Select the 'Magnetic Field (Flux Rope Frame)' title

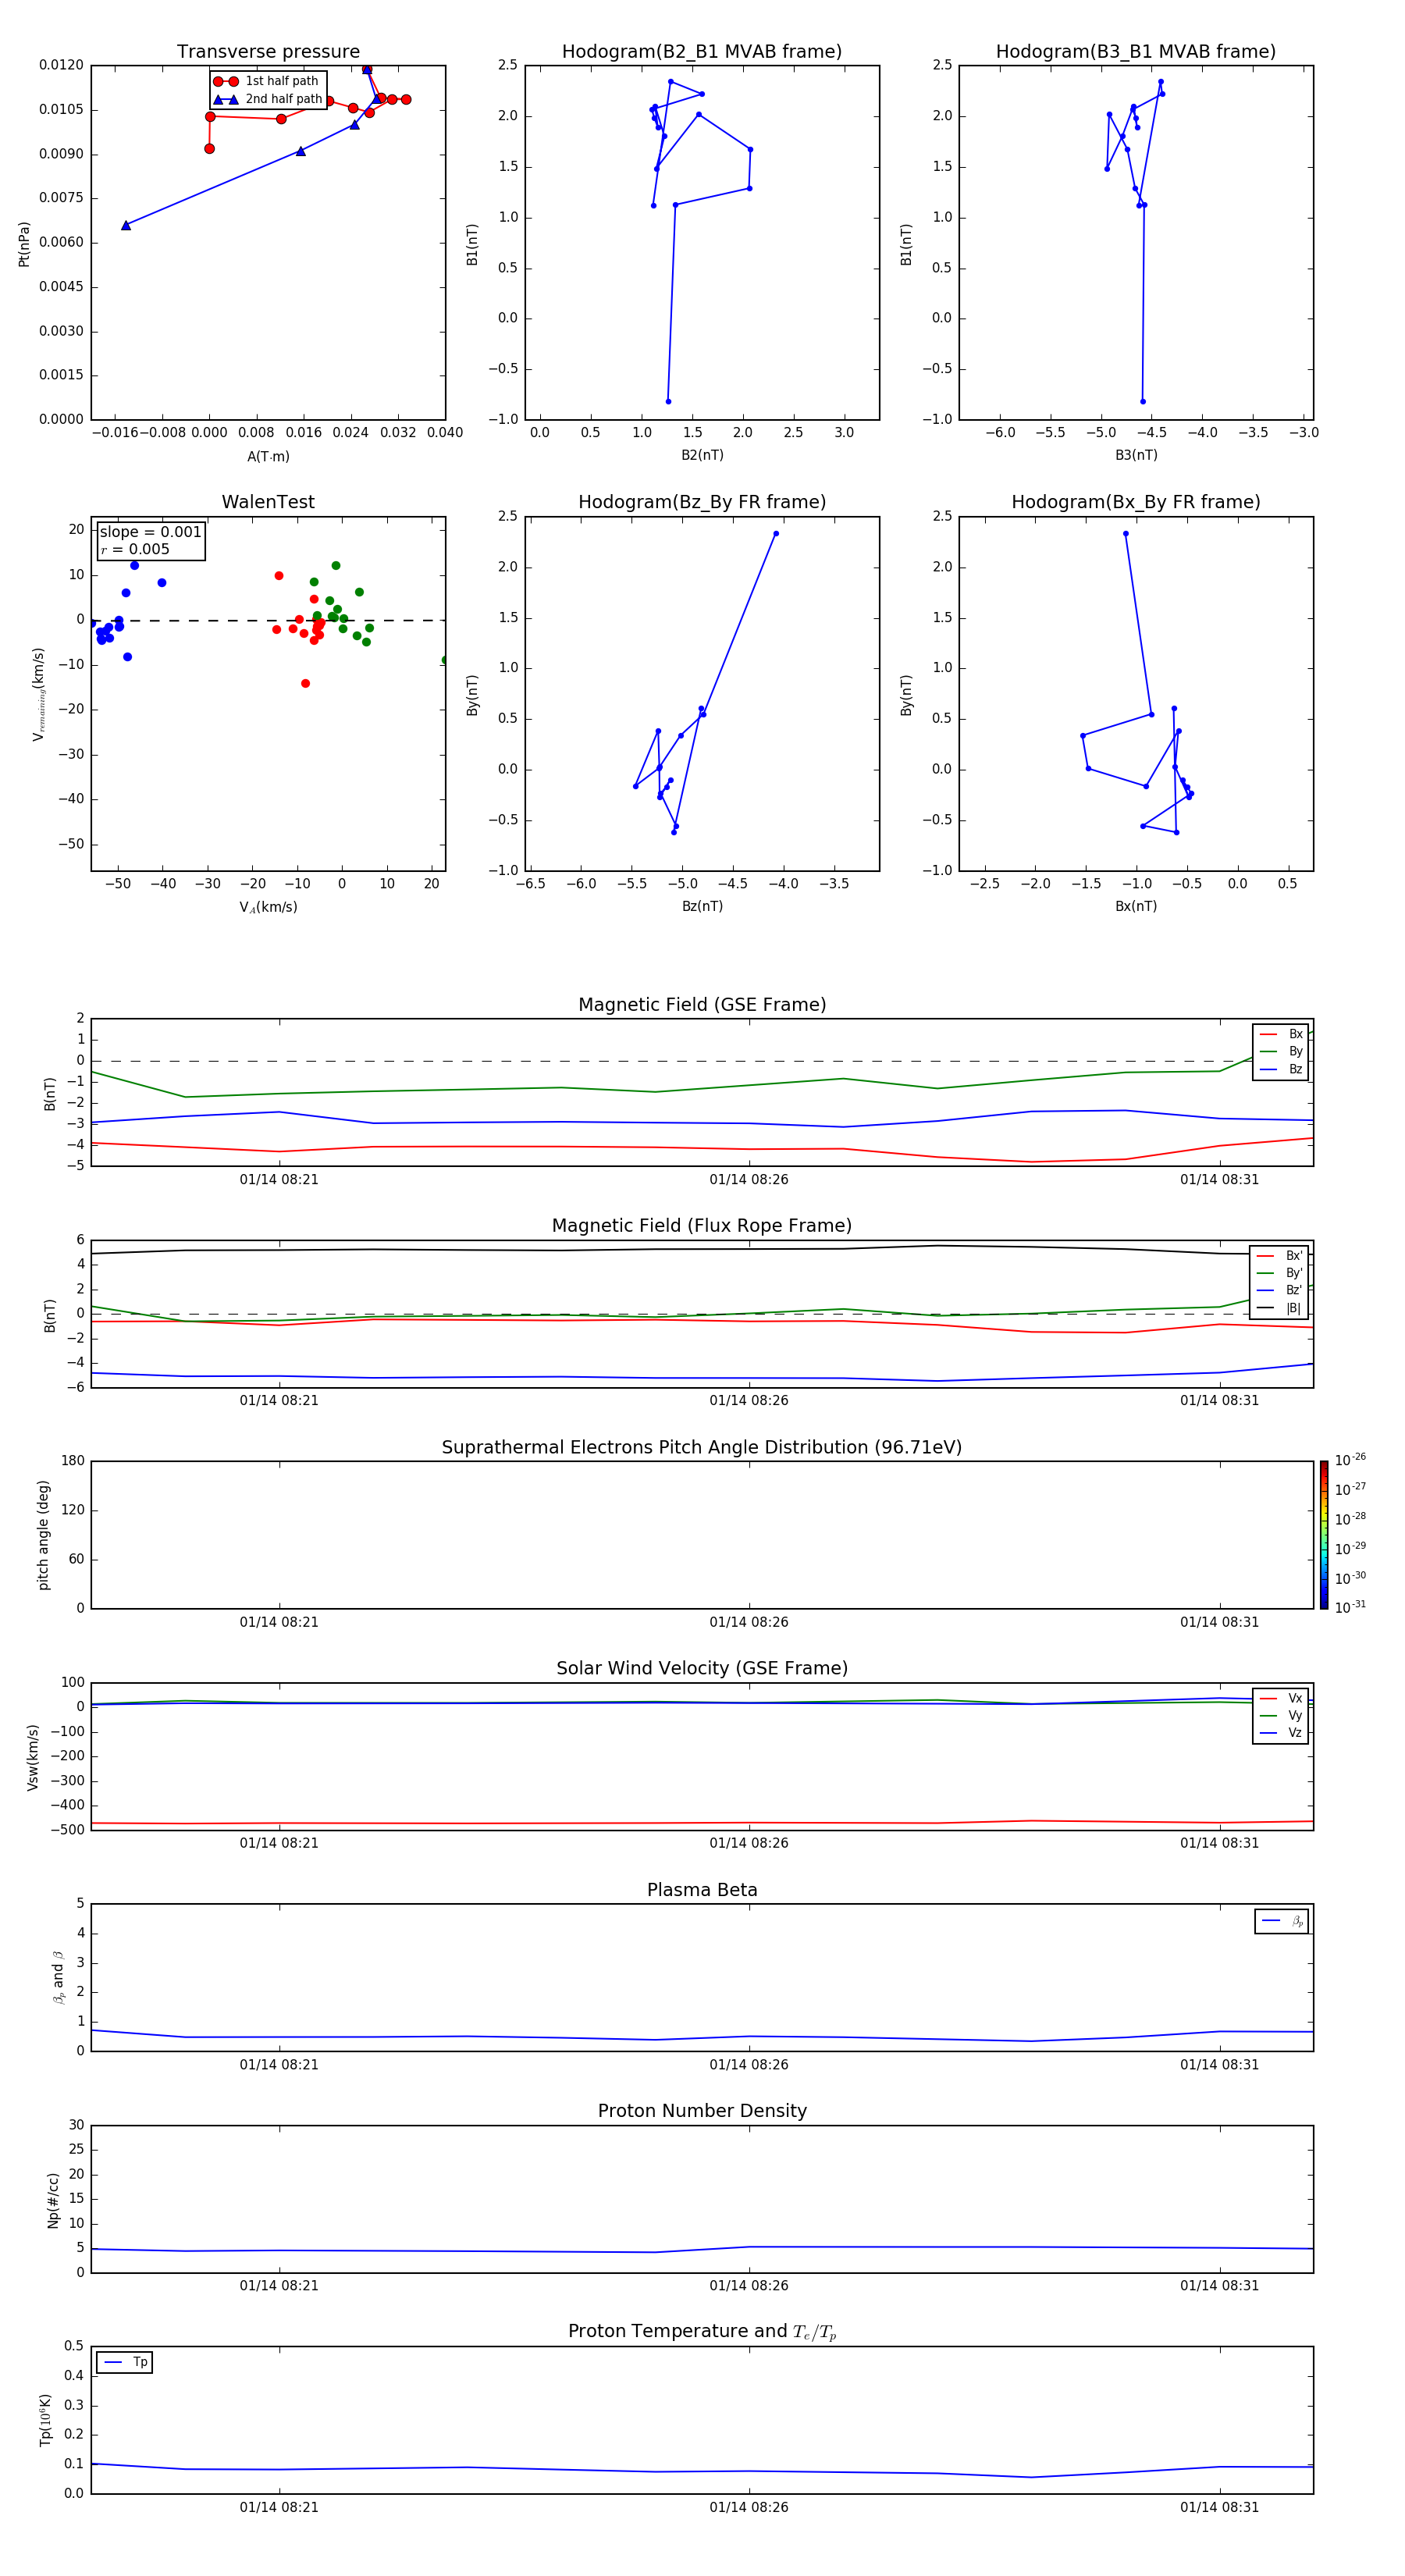click(702, 1226)
